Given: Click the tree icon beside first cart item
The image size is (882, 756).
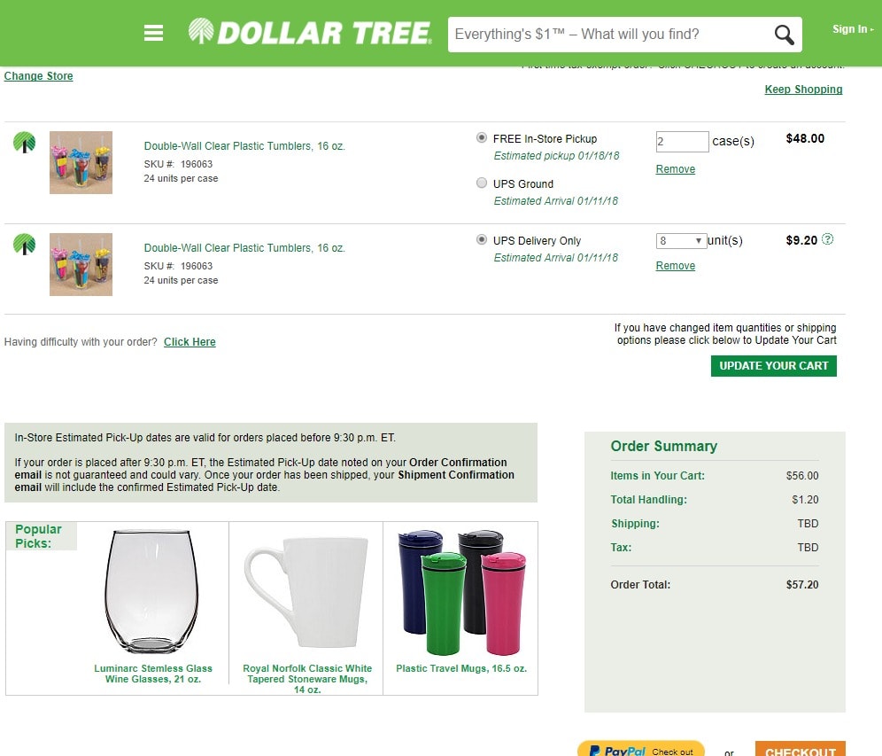Looking at the screenshot, I should tap(24, 143).
